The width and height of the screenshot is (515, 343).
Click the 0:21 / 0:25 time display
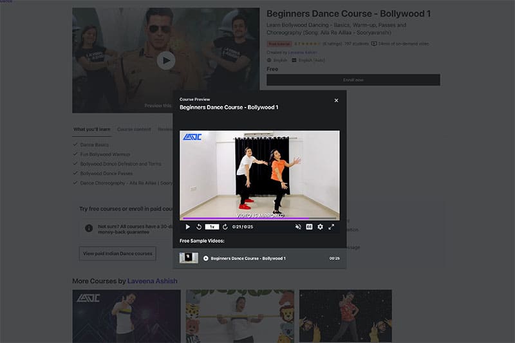(243, 227)
